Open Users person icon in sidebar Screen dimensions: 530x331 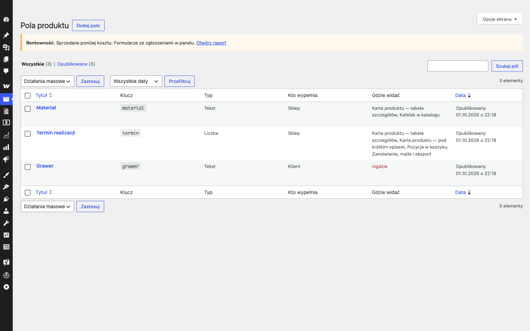tap(6, 211)
